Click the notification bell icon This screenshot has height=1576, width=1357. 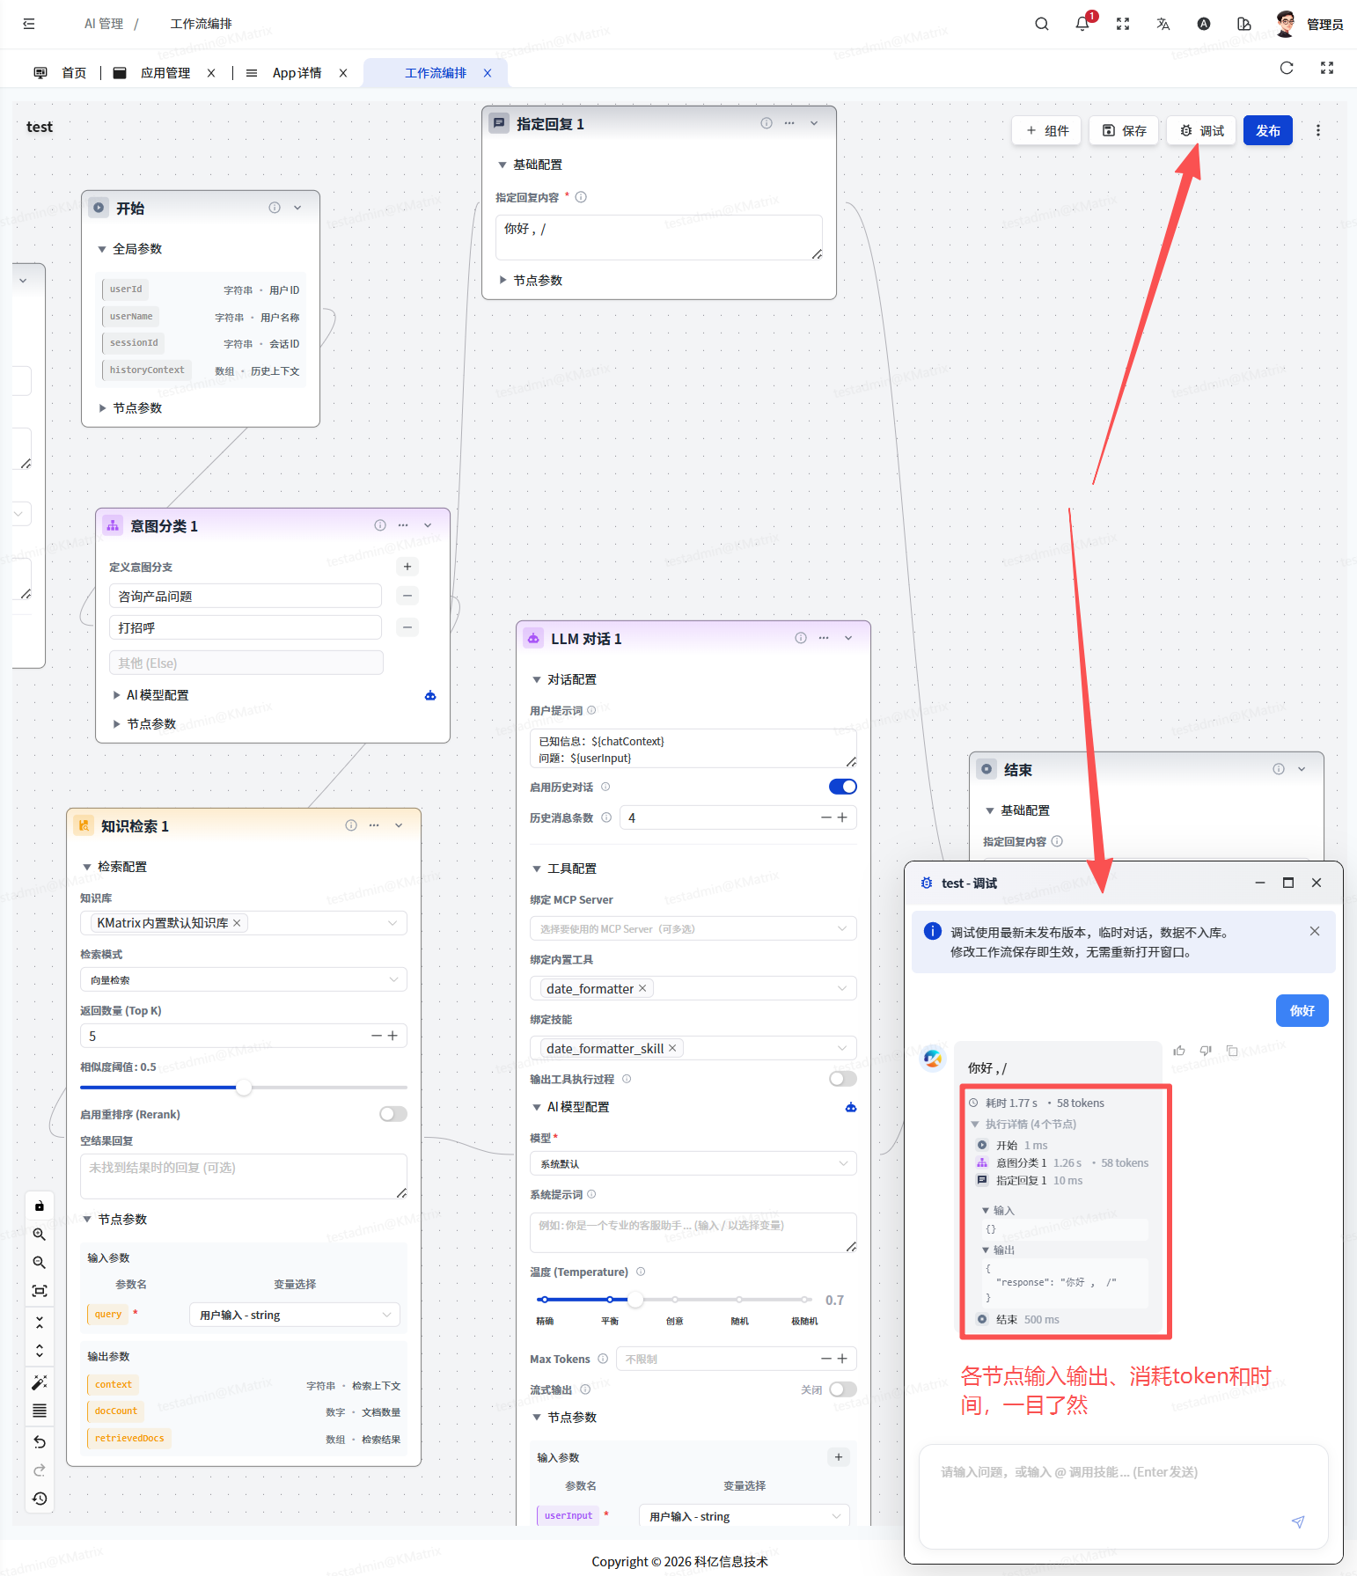coord(1082,25)
